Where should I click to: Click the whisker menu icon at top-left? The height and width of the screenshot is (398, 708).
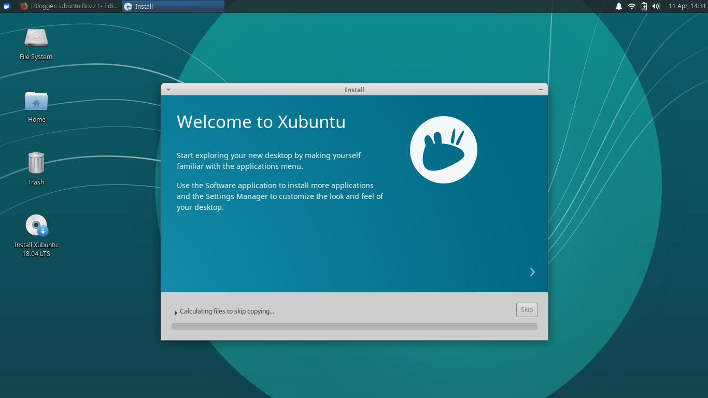6,6
